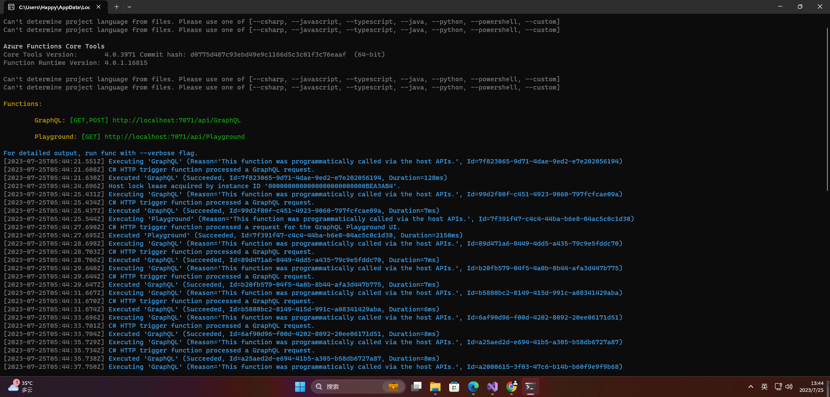Close the current terminal tab
Viewport: 830px width, 397px height.
[99, 7]
